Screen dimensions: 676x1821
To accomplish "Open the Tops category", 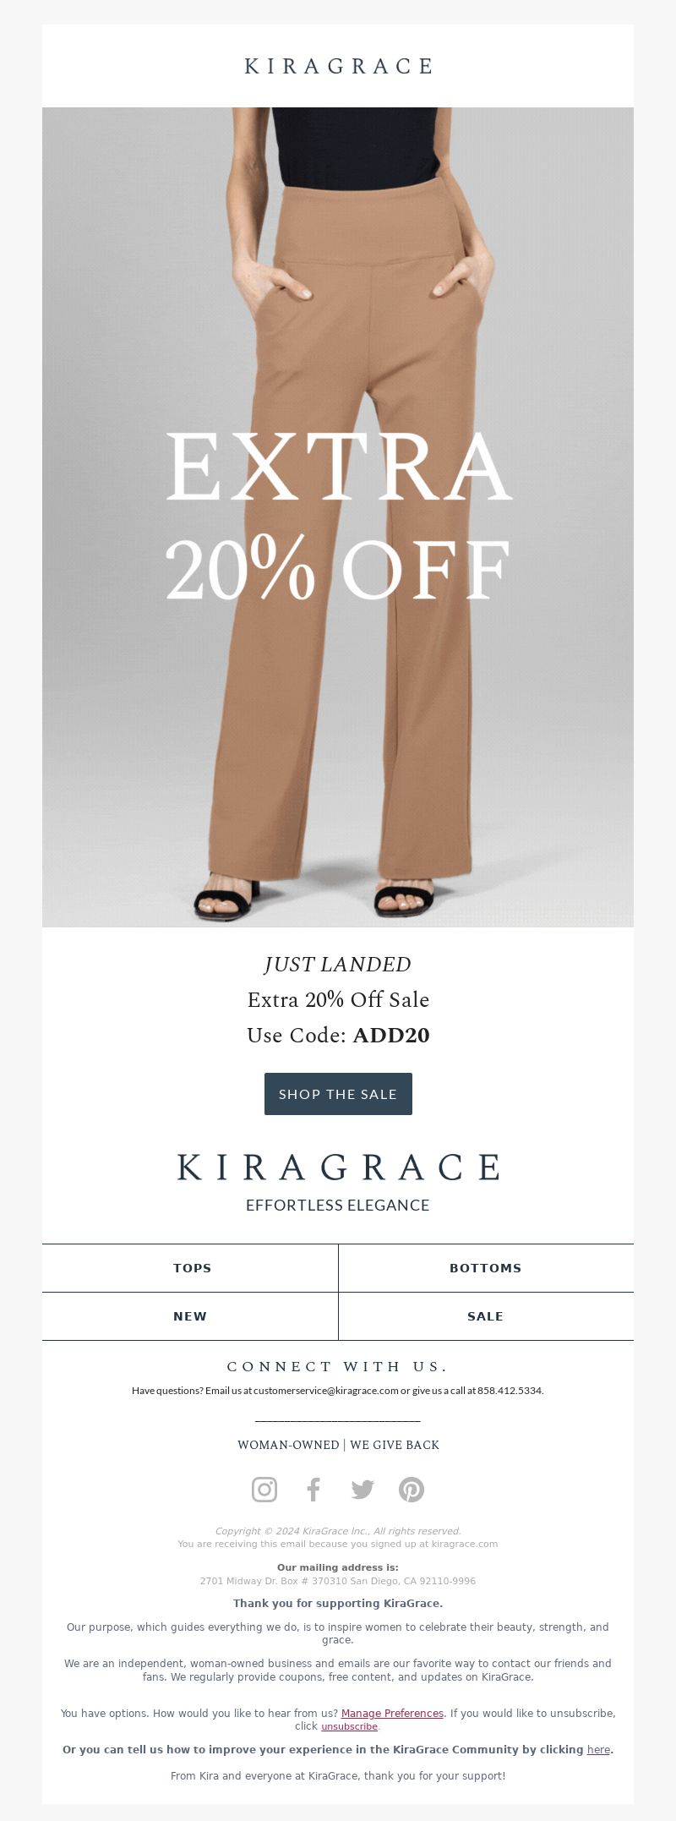I will click(x=190, y=1268).
